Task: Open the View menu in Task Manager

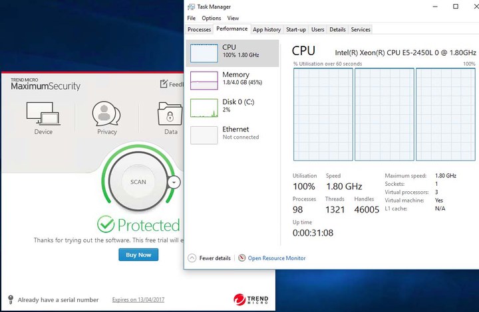Action: (x=233, y=18)
